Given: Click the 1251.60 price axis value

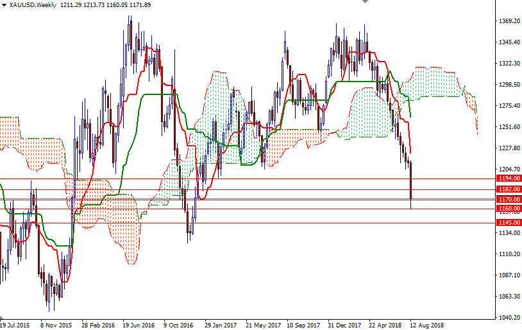Looking at the screenshot, I should click(509, 127).
